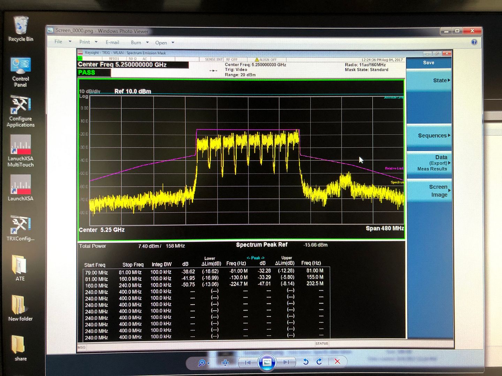Rotate the image counterclockwise
The height and width of the screenshot is (376, 502).
(306, 362)
